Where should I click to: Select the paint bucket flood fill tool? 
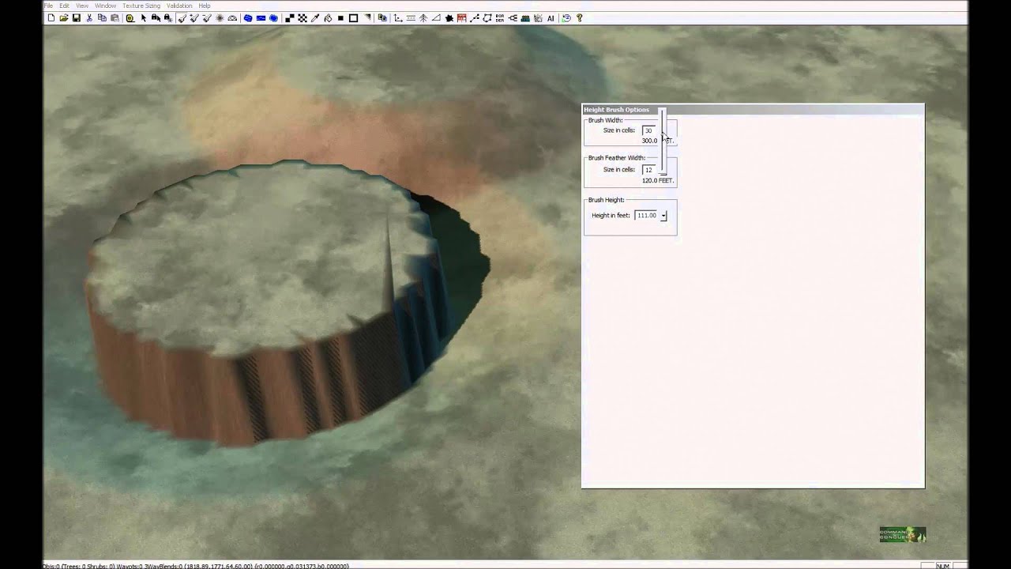(328, 17)
